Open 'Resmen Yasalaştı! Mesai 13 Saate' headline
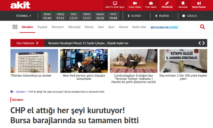This screenshot has width=213, height=128. point(88,43)
